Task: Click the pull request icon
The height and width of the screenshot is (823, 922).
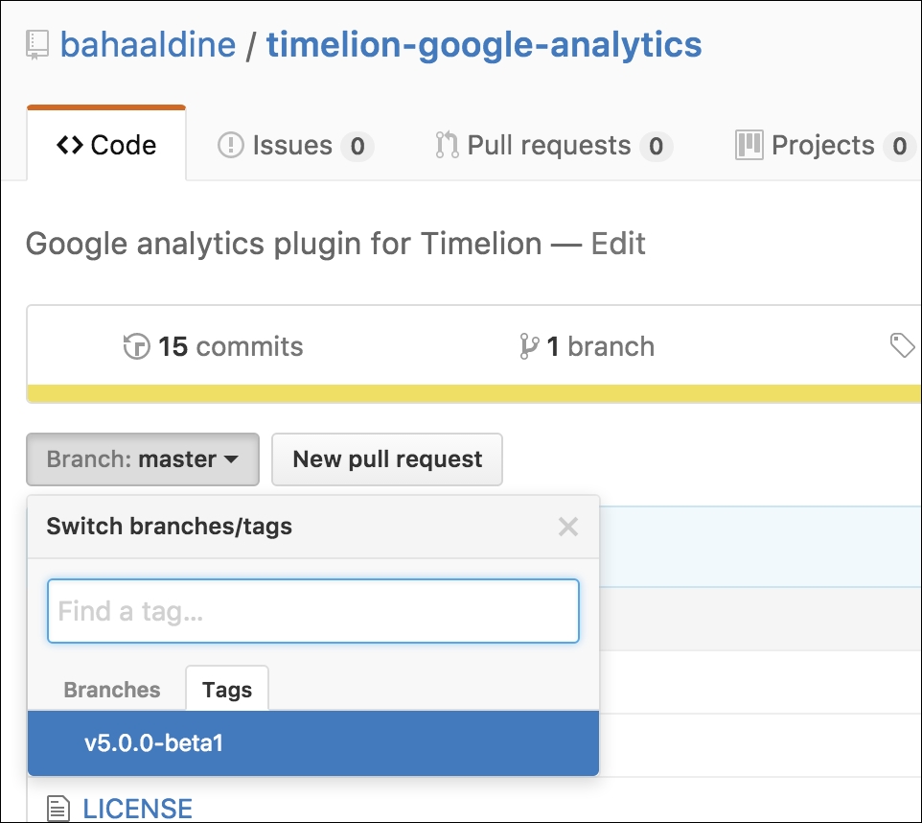Action: tap(447, 145)
